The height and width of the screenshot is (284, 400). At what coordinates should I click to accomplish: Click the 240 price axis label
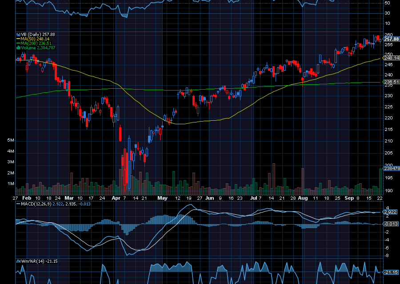click(388, 75)
